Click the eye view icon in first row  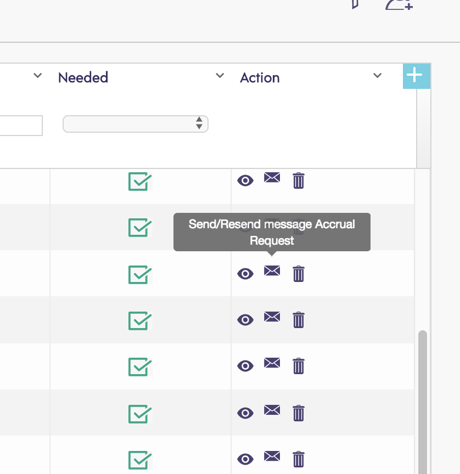pos(245,180)
